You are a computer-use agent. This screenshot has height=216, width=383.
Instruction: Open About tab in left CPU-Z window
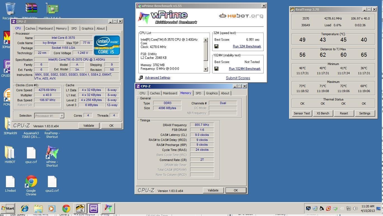point(101,28)
